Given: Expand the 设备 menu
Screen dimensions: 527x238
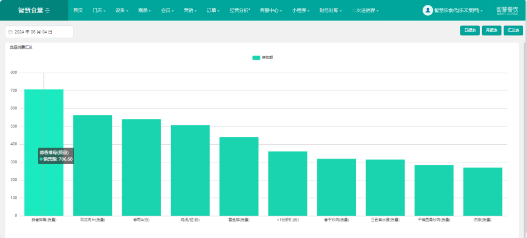Looking at the screenshot, I should click(x=122, y=10).
